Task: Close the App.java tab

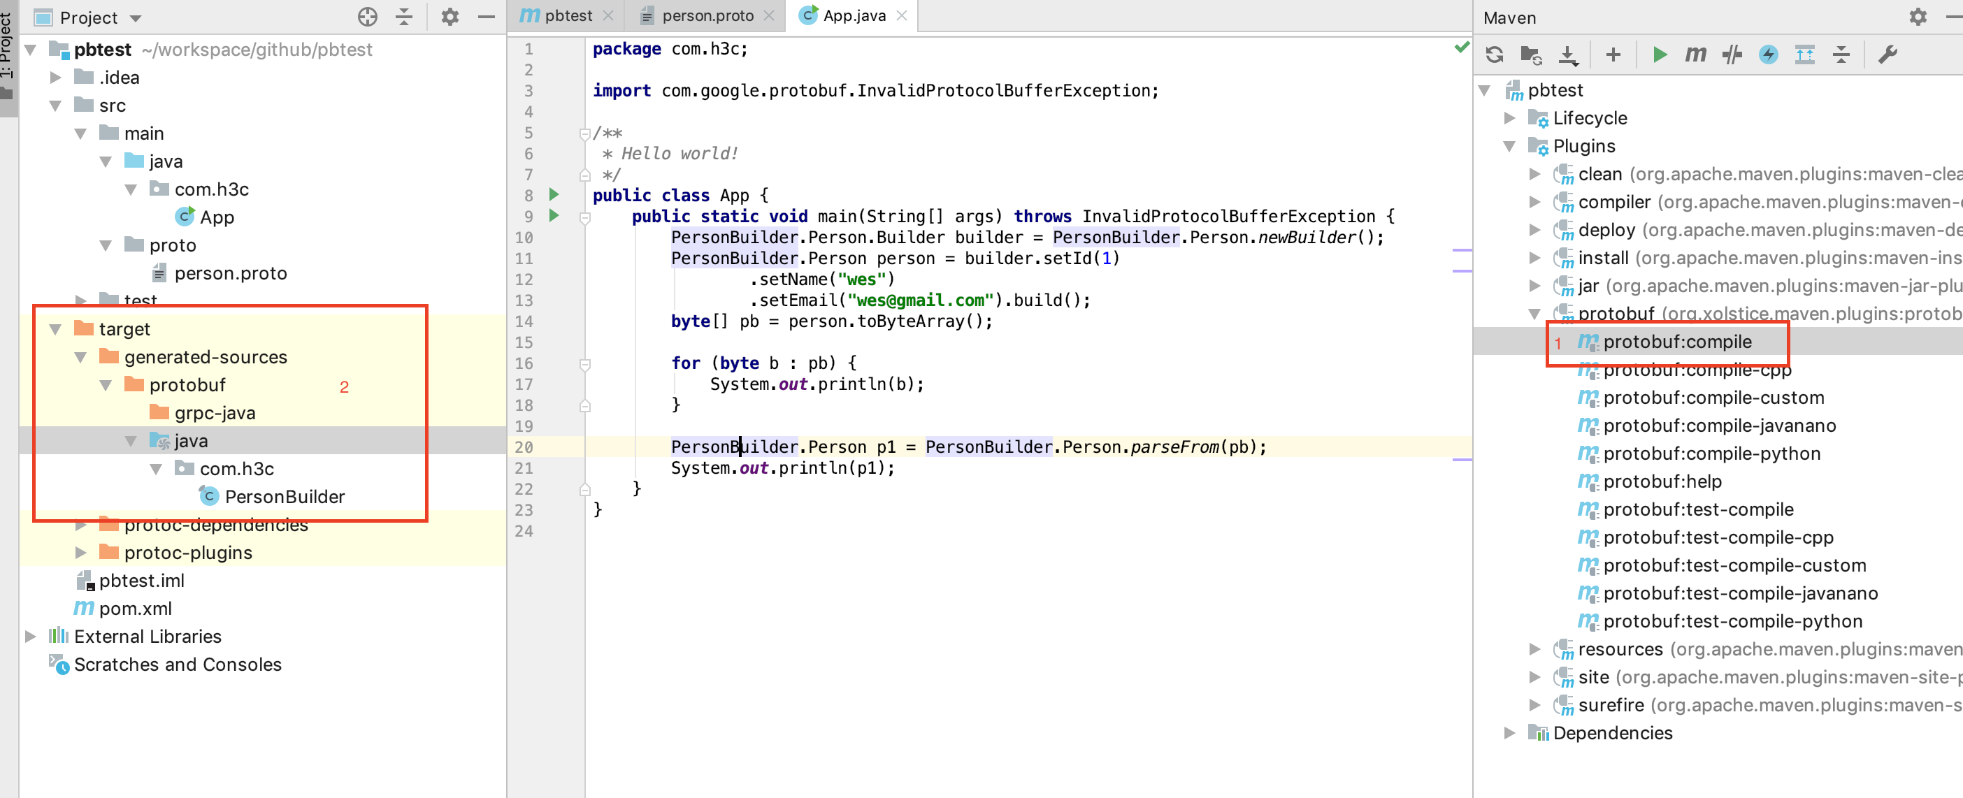Action: pos(902,15)
